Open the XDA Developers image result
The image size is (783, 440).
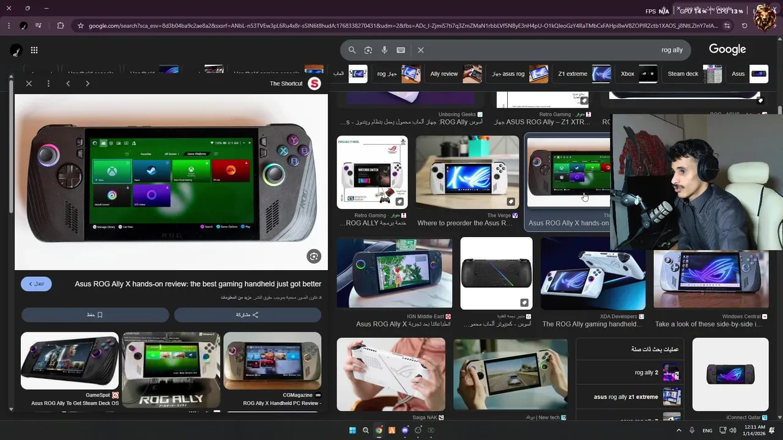coord(593,274)
